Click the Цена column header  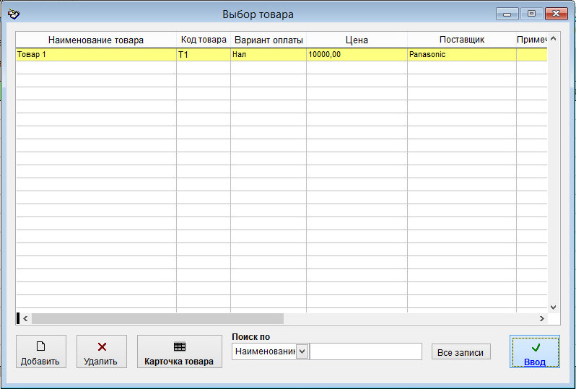(x=357, y=40)
